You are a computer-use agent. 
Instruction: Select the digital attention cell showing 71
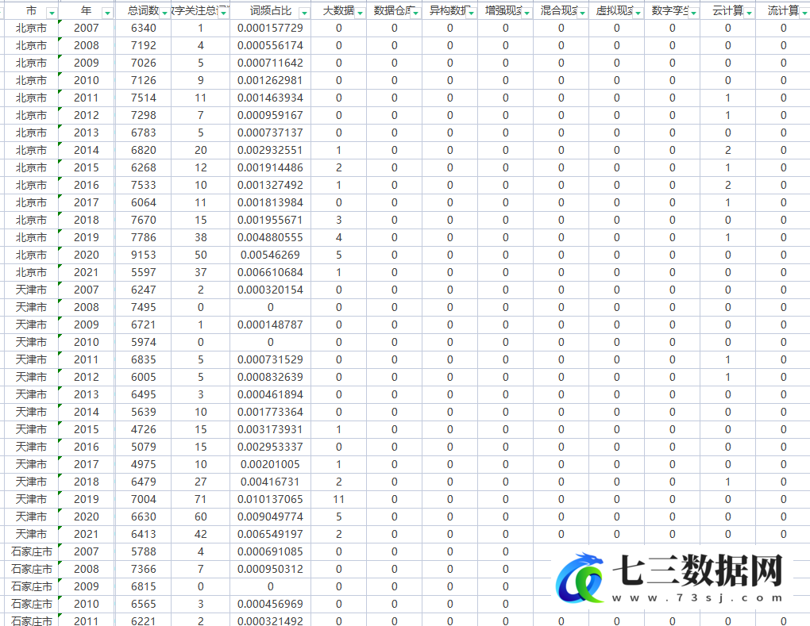point(200,500)
